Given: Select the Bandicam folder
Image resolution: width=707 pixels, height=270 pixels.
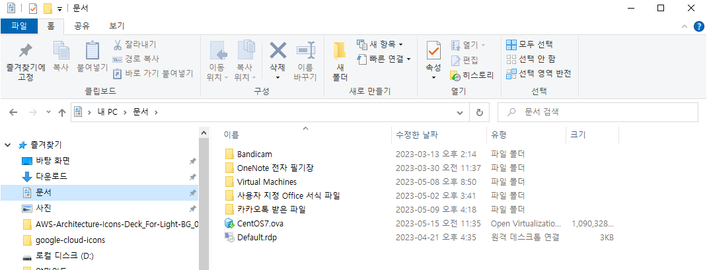Looking at the screenshot, I should [x=254, y=154].
